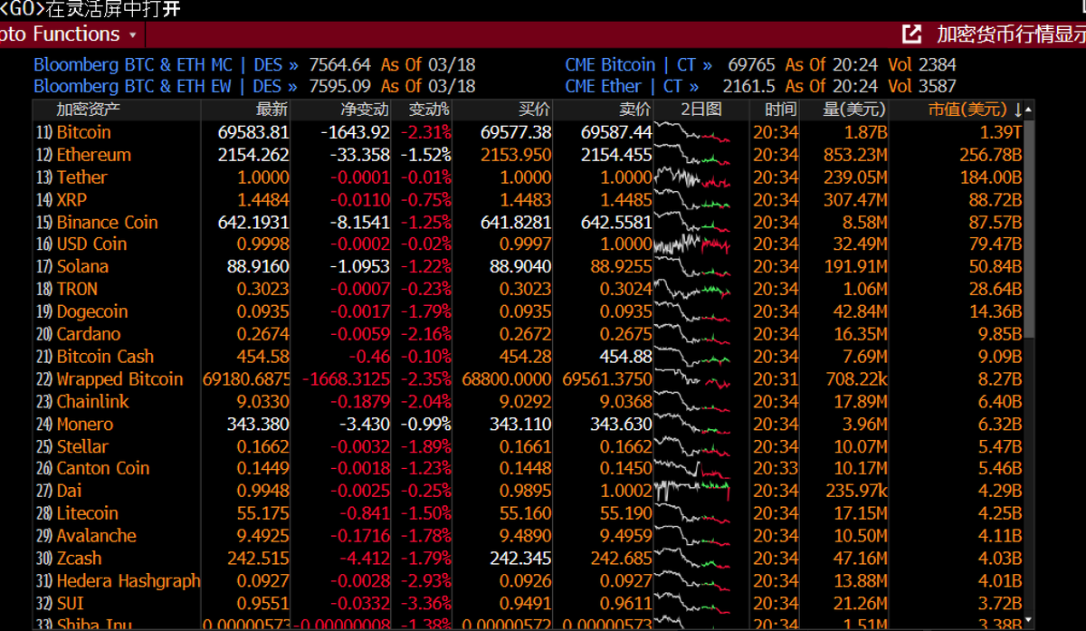Open the CME Bitcoin link
1086x631 pixels.
(610, 65)
